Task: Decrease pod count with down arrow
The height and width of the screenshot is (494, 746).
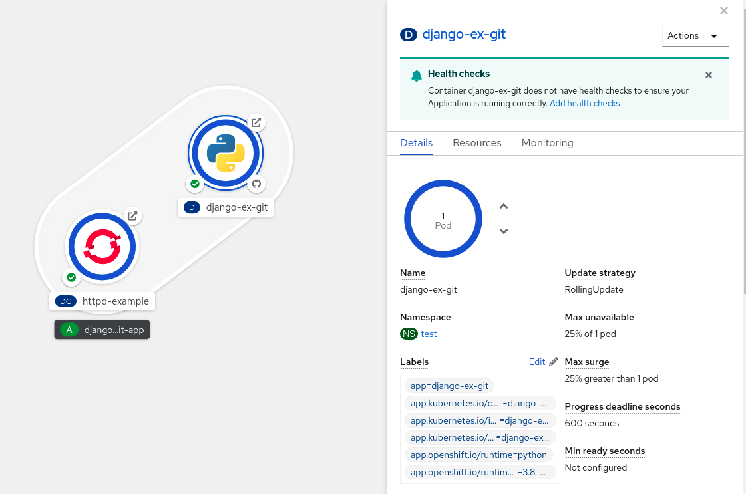Action: pyautogui.click(x=504, y=231)
